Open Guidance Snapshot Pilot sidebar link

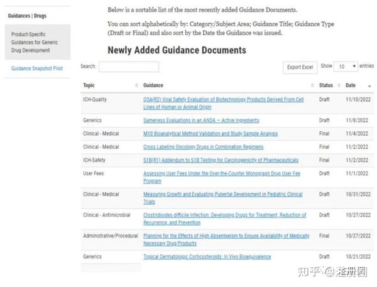pos(37,68)
